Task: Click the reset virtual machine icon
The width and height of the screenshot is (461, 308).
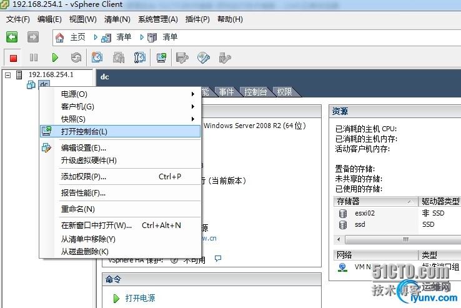Action: click(76, 57)
